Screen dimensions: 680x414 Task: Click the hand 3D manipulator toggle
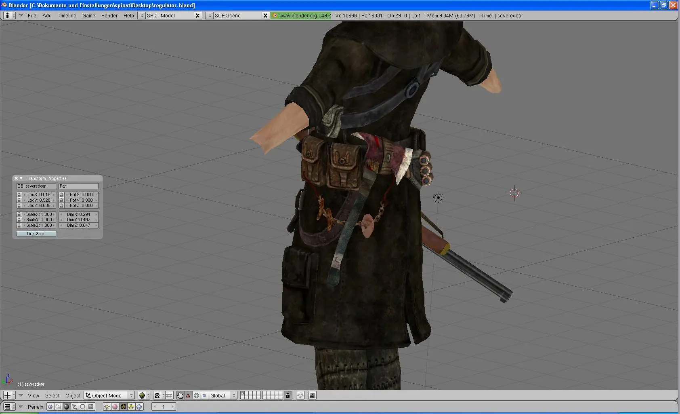(180, 395)
